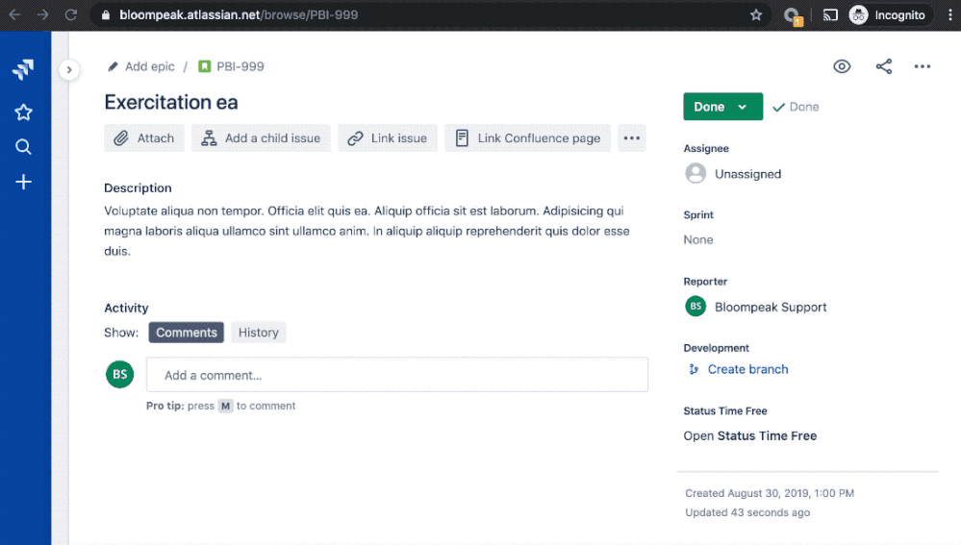The height and width of the screenshot is (545, 961).
Task: Click Link Confluence page button
Action: [x=528, y=137]
